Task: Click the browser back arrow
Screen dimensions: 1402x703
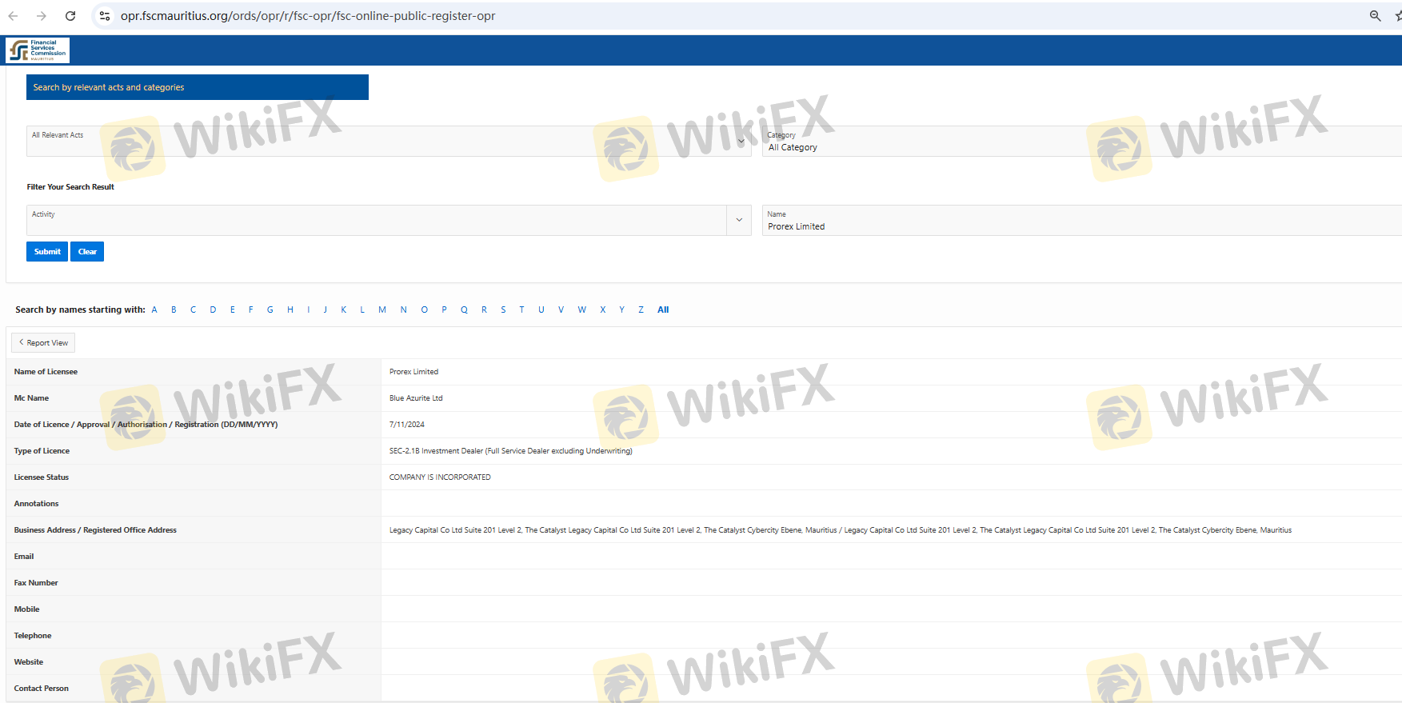Action: [13, 16]
